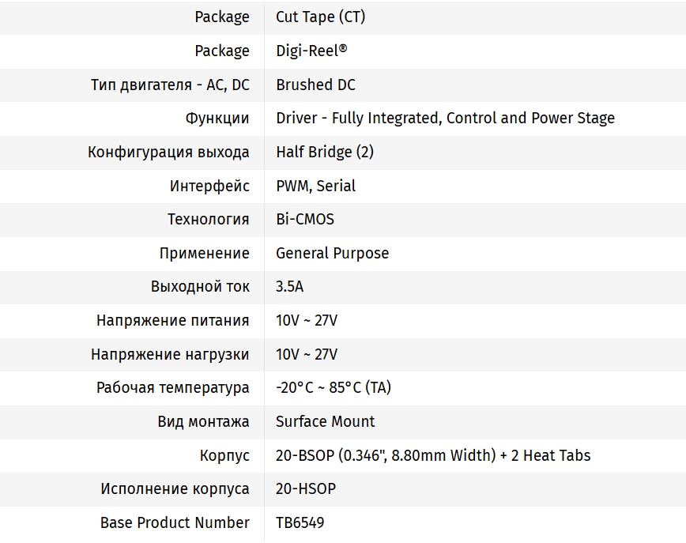Viewport: 686px width, 543px height.
Task: Click the "Интерфейс" row label
Action: (209, 186)
